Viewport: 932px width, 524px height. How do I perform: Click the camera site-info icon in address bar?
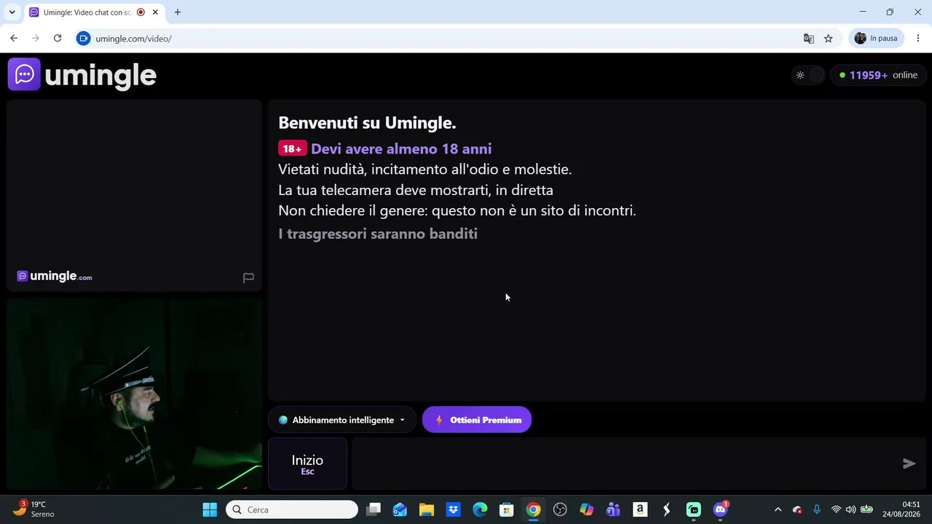pyautogui.click(x=84, y=39)
